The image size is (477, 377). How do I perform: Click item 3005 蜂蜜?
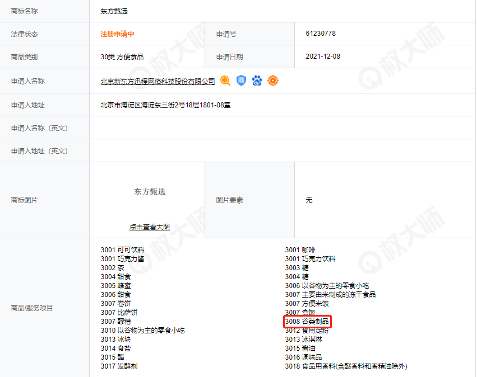115,286
